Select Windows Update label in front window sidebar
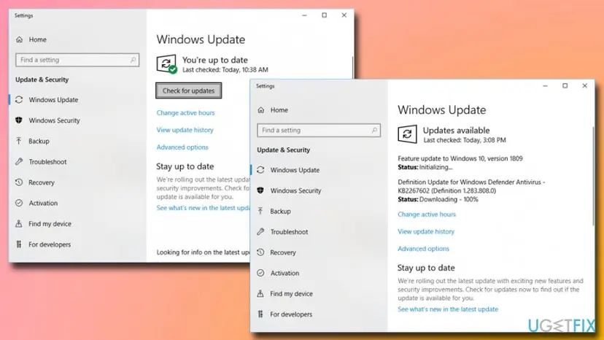This screenshot has height=340, width=604. click(295, 170)
